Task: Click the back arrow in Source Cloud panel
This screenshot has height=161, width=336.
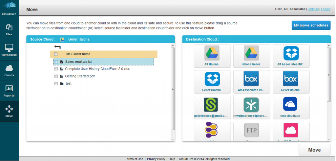Action: (57, 47)
